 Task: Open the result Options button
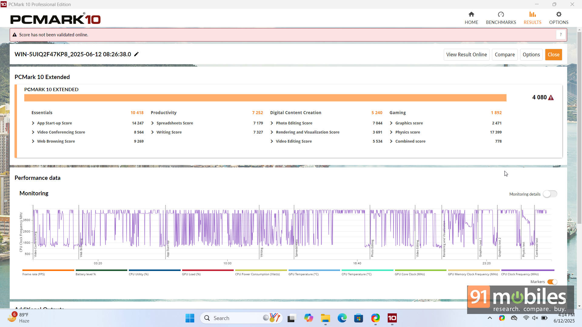(531, 54)
